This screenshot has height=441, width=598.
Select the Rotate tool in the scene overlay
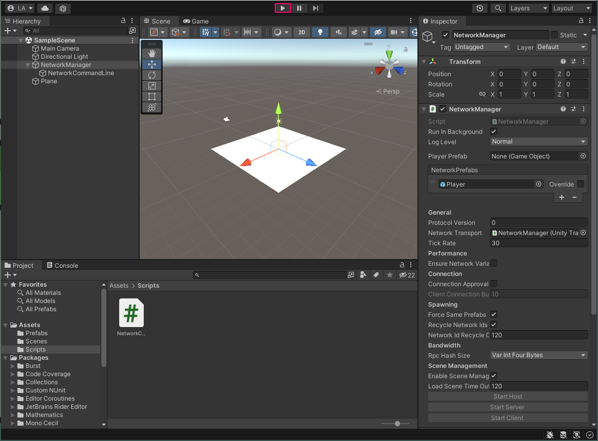151,75
